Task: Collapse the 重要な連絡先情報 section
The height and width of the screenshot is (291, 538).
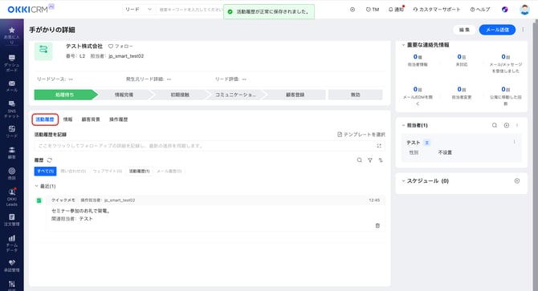Action: pyautogui.click(x=403, y=45)
